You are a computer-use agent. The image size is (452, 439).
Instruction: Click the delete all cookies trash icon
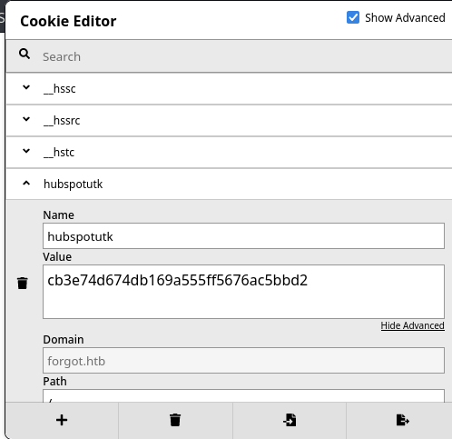pos(175,420)
